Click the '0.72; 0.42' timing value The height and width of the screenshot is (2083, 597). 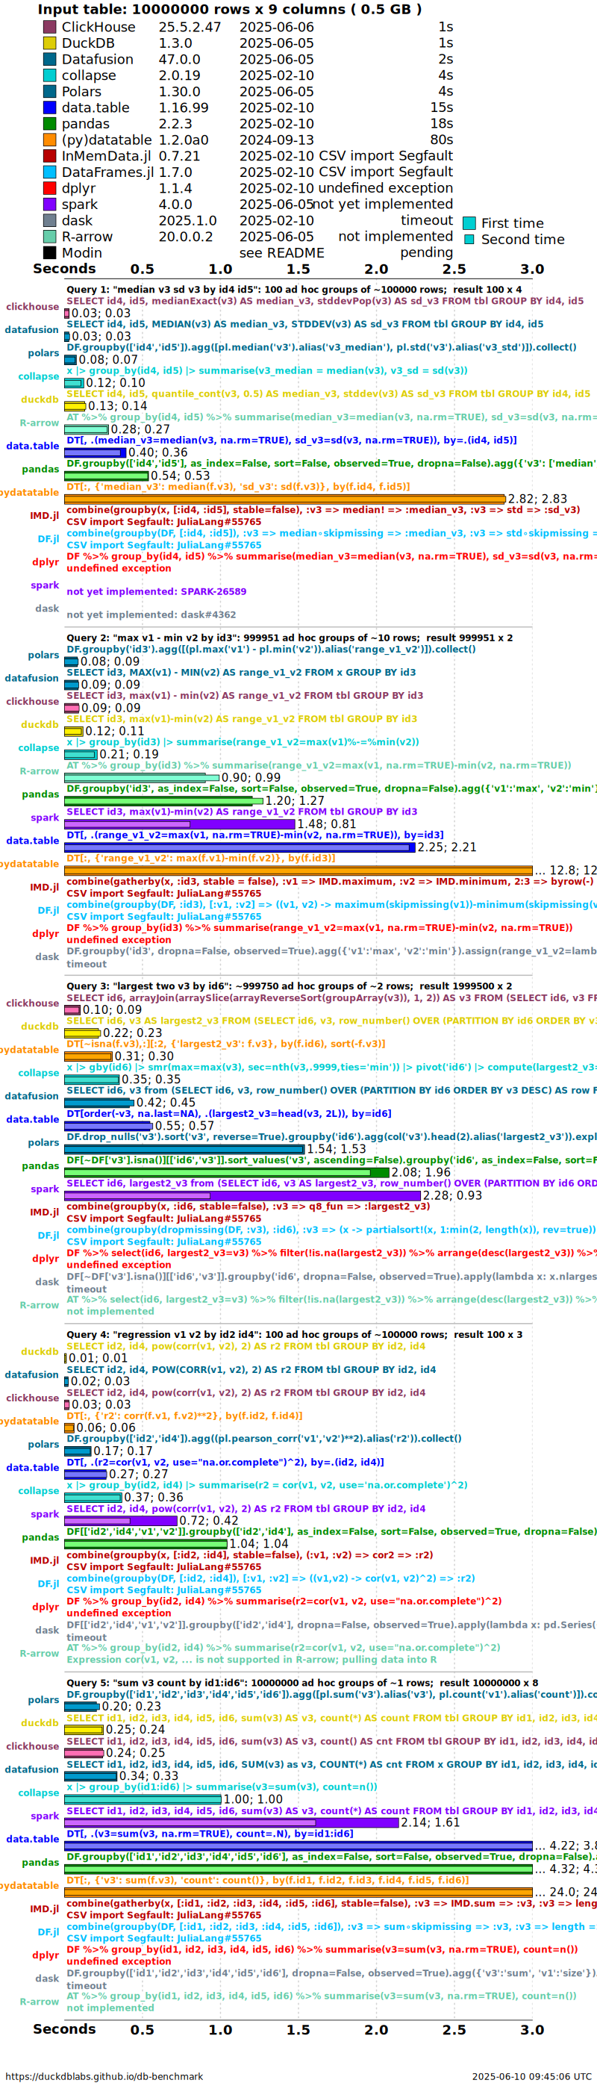208,1521
